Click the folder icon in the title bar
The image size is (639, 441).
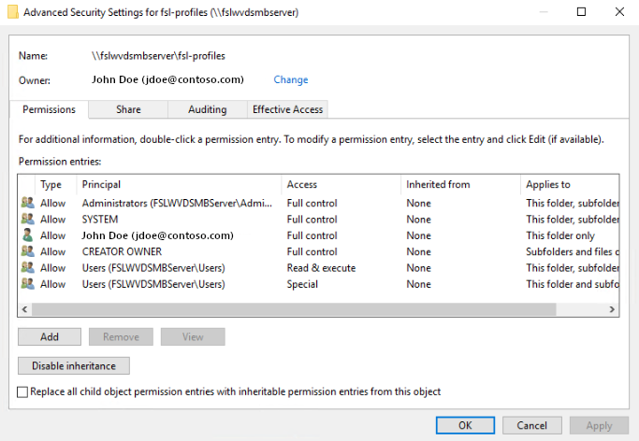tap(11, 12)
